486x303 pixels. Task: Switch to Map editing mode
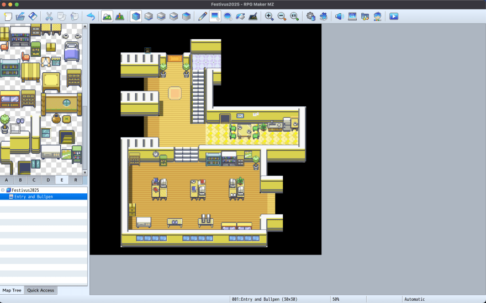click(x=107, y=17)
